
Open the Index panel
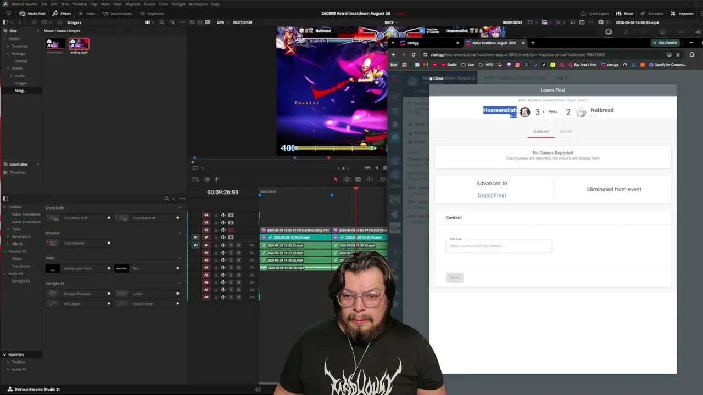pyautogui.click(x=87, y=13)
